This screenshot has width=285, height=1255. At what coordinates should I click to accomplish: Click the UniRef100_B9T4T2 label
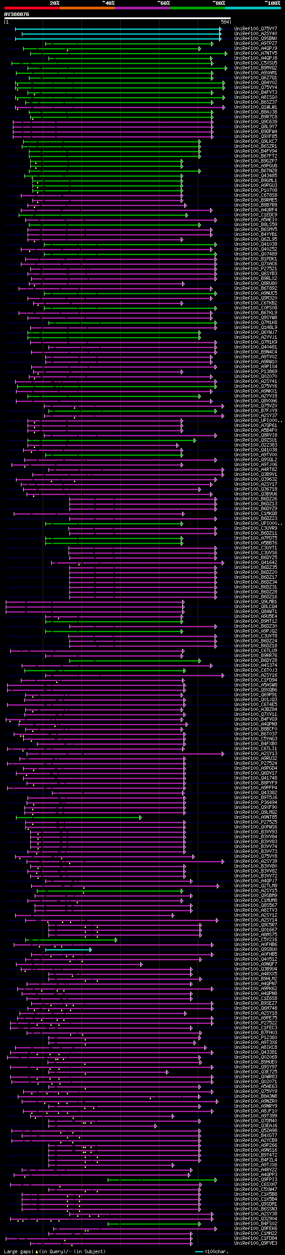(256, 1155)
